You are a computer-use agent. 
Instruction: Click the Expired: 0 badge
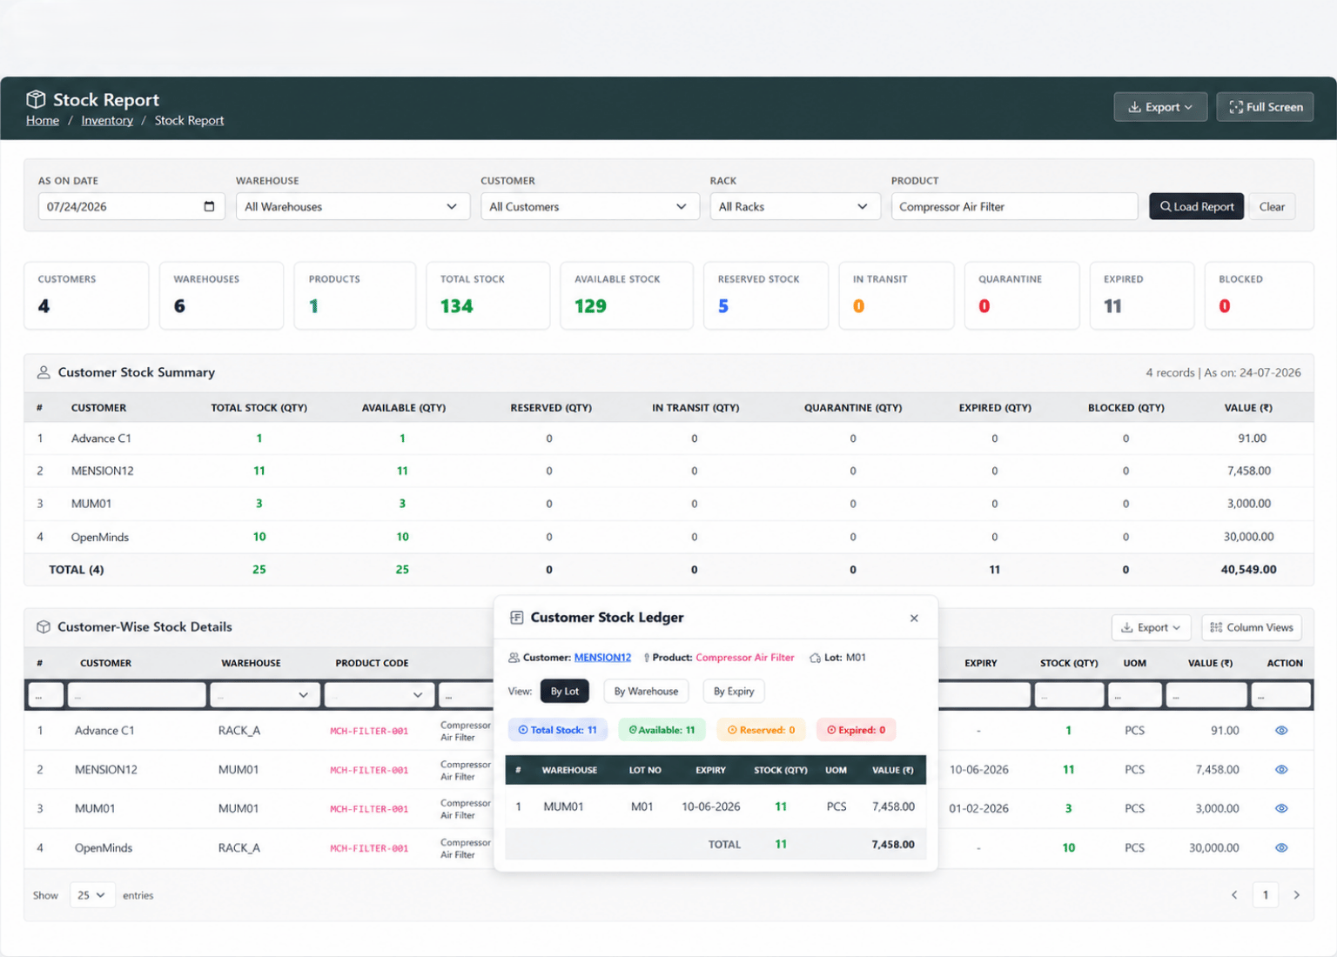(856, 730)
